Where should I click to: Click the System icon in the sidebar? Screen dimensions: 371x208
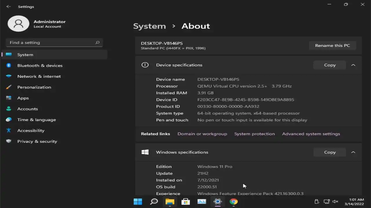tap(9, 55)
